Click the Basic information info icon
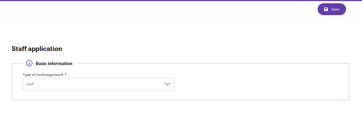This screenshot has width=362, height=134. click(x=29, y=63)
